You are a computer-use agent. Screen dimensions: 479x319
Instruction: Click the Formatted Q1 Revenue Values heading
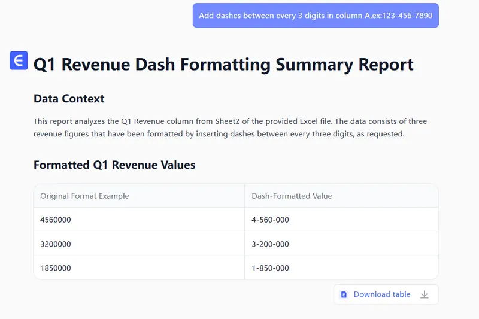coord(114,165)
